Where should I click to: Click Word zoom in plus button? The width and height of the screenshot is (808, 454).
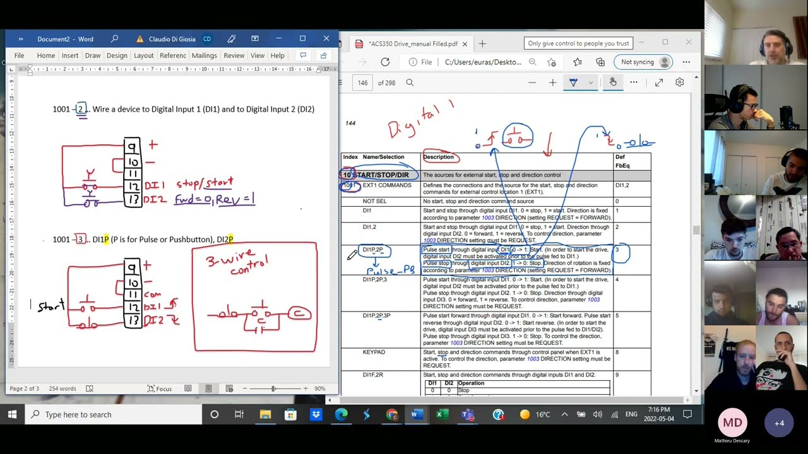coord(306,388)
